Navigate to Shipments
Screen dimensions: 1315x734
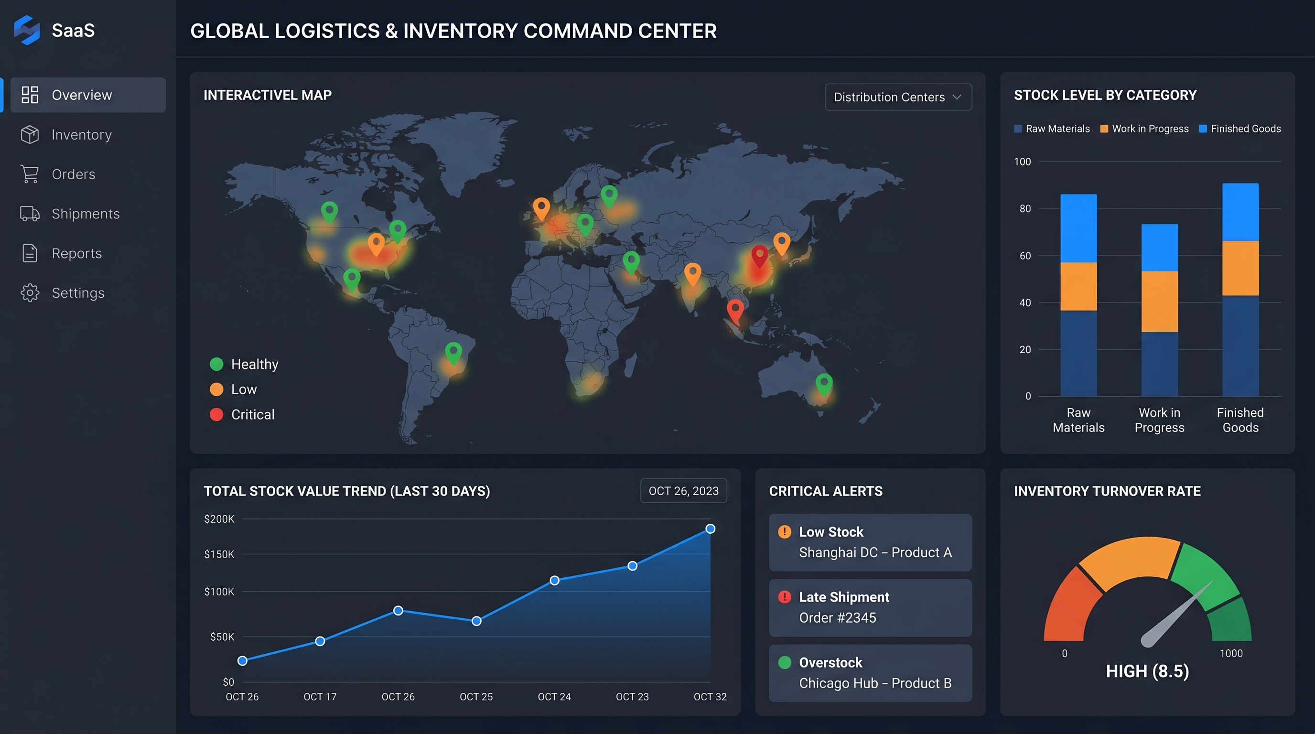(x=88, y=213)
